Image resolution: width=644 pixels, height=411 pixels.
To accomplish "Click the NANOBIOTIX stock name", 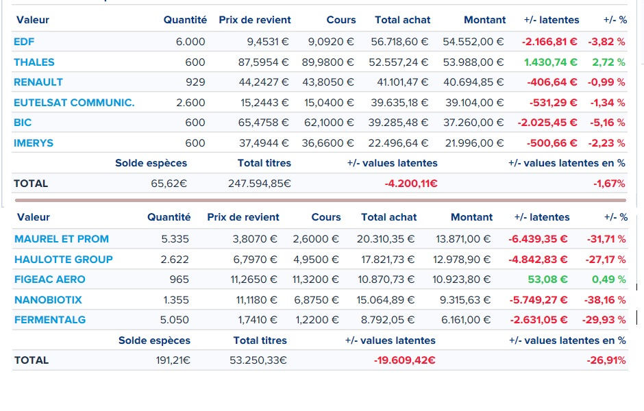I will click(x=48, y=300).
